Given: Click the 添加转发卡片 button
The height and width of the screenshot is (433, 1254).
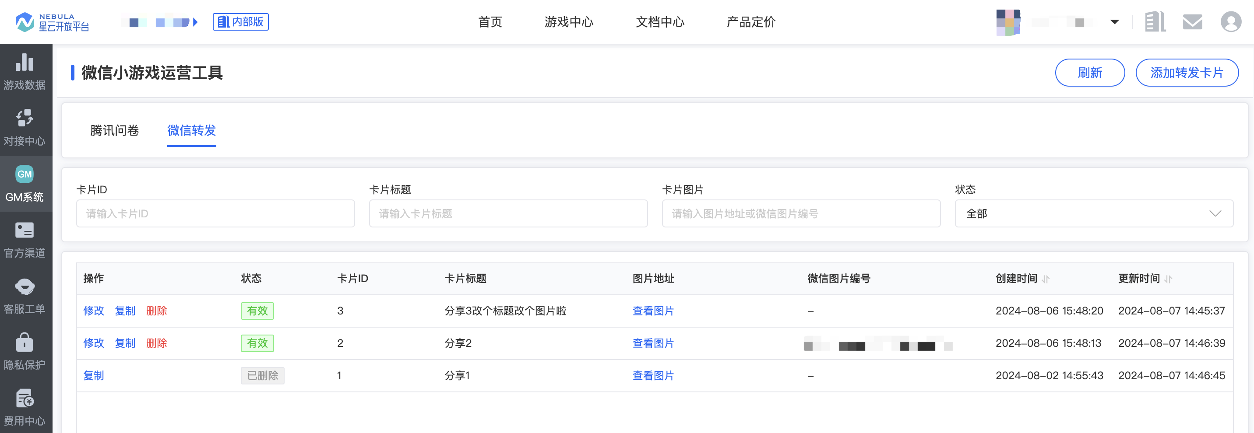Looking at the screenshot, I should (x=1187, y=73).
